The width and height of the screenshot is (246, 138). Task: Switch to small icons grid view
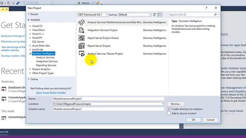155,14
